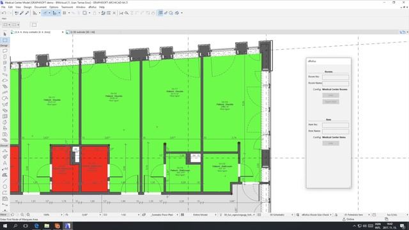Screen dimensions: 409x230
Task: Open the File menu
Action: (x=3, y=7)
